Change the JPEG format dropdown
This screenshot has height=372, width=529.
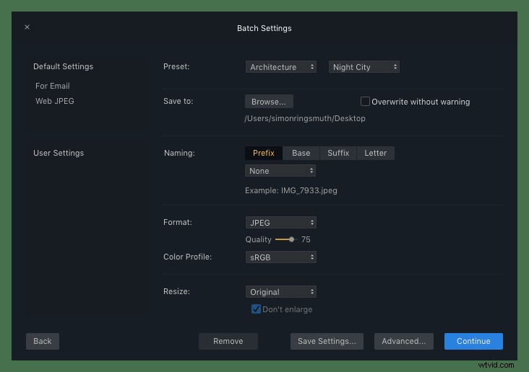pyautogui.click(x=280, y=223)
